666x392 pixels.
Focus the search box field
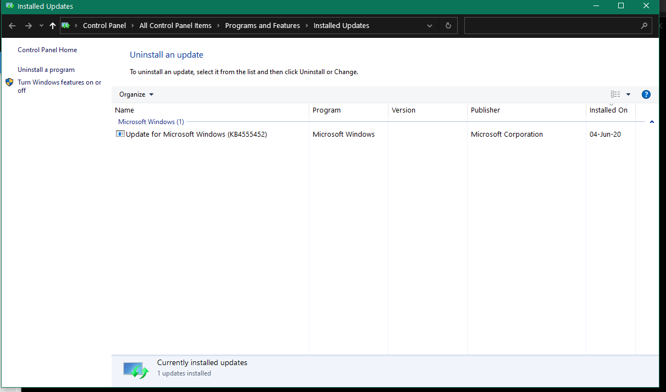[552, 26]
